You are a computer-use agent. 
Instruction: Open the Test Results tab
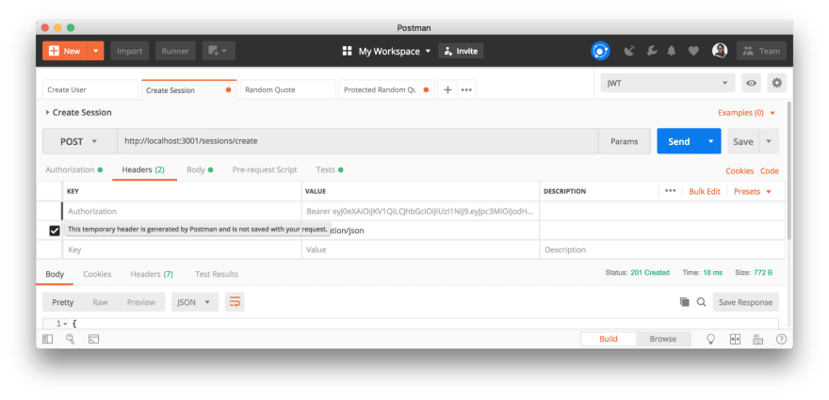217,274
